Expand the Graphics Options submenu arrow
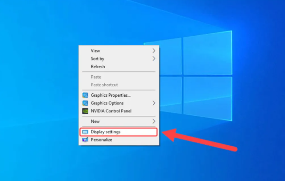 154,103
